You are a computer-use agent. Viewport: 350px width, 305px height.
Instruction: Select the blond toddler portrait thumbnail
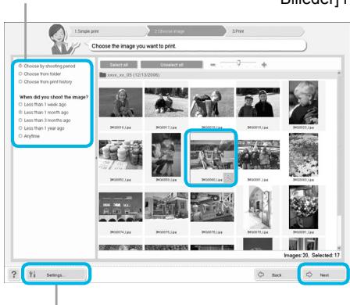click(303, 102)
